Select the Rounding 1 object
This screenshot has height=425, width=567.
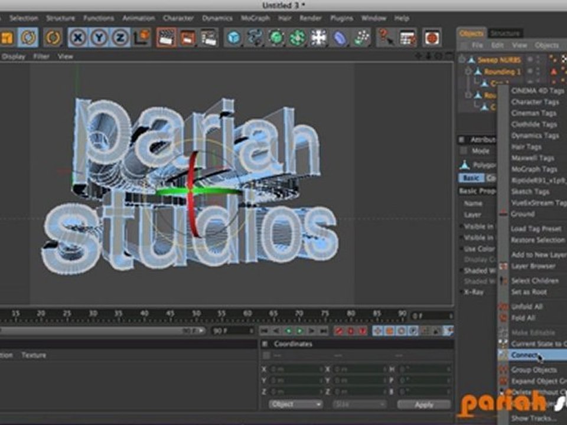click(502, 72)
